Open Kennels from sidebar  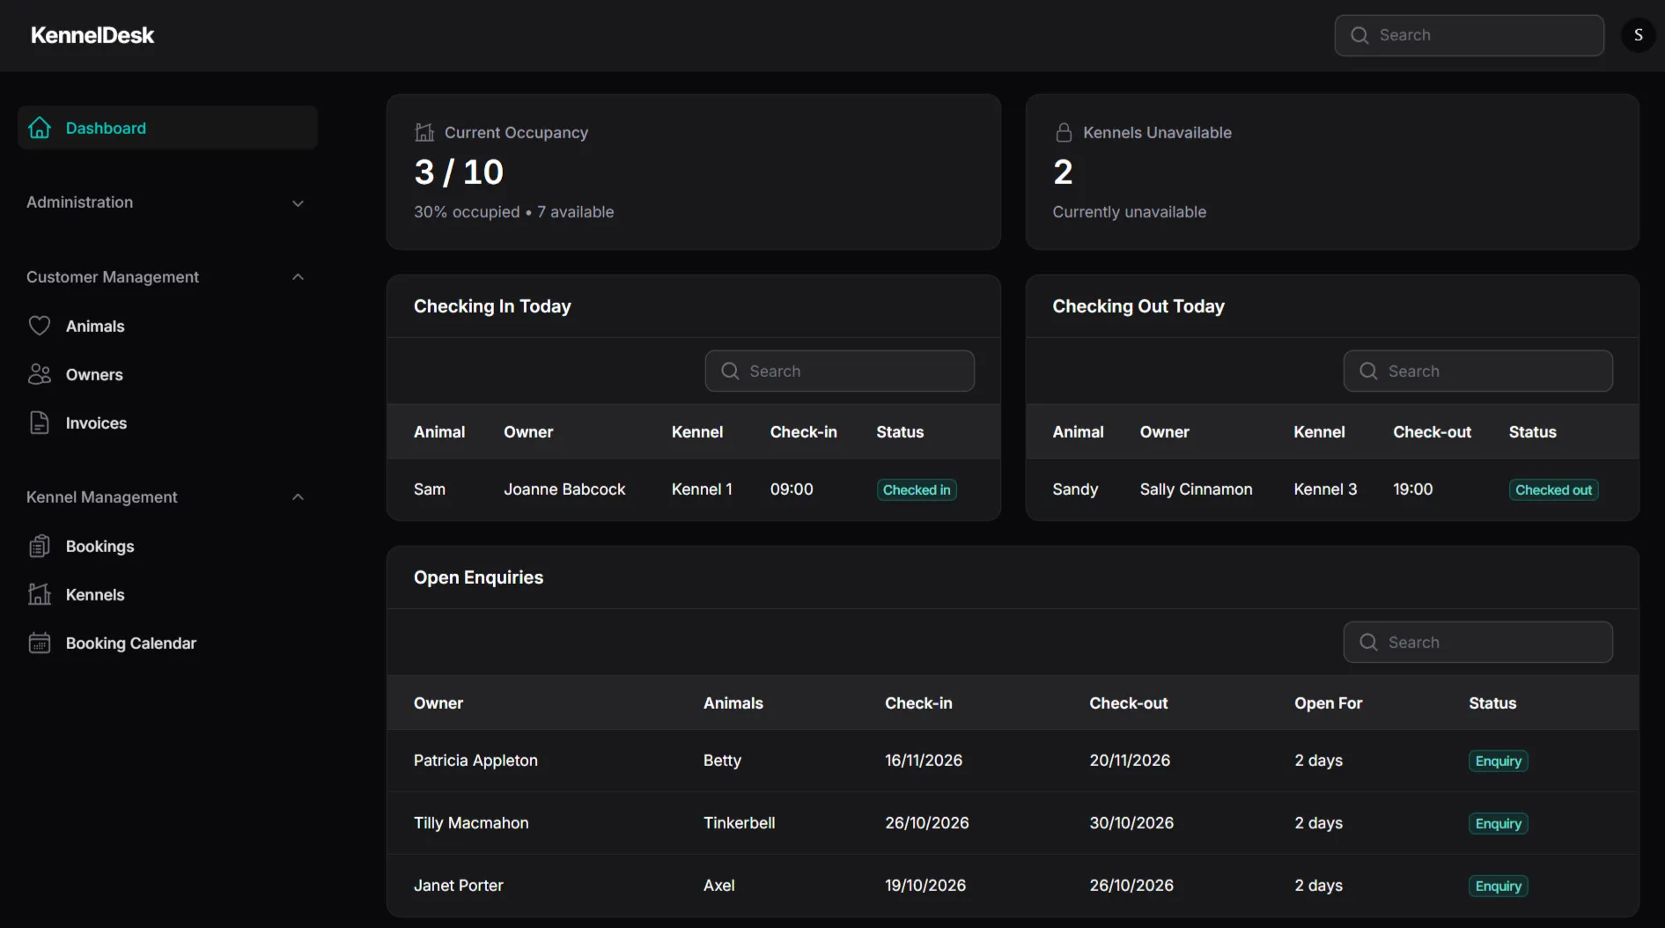coord(95,594)
